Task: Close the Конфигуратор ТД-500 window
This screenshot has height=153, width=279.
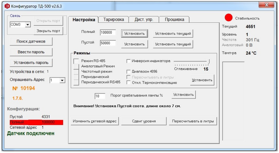Action: pyautogui.click(x=266, y=5)
